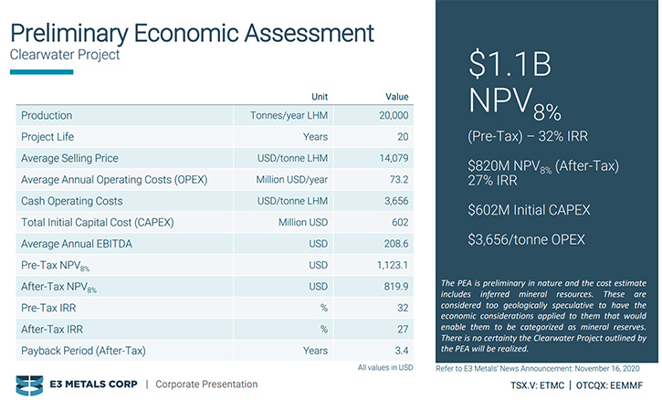Select the Production table row label

point(47,116)
